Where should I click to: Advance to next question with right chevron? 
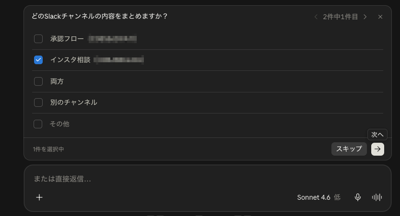click(x=365, y=17)
